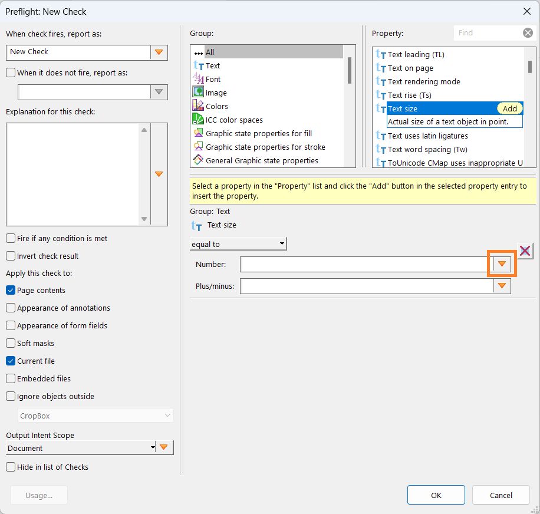Viewport: 540px width, 514px height.
Task: Open the does-not-fire report dropdown arrow
Action: 159,92
